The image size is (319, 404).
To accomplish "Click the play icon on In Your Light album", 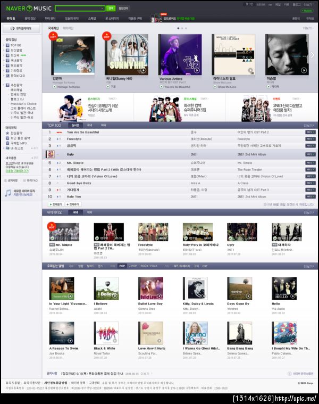I will click(x=70, y=296).
